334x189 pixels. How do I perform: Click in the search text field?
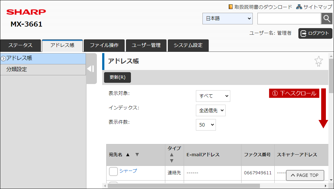click(289, 18)
